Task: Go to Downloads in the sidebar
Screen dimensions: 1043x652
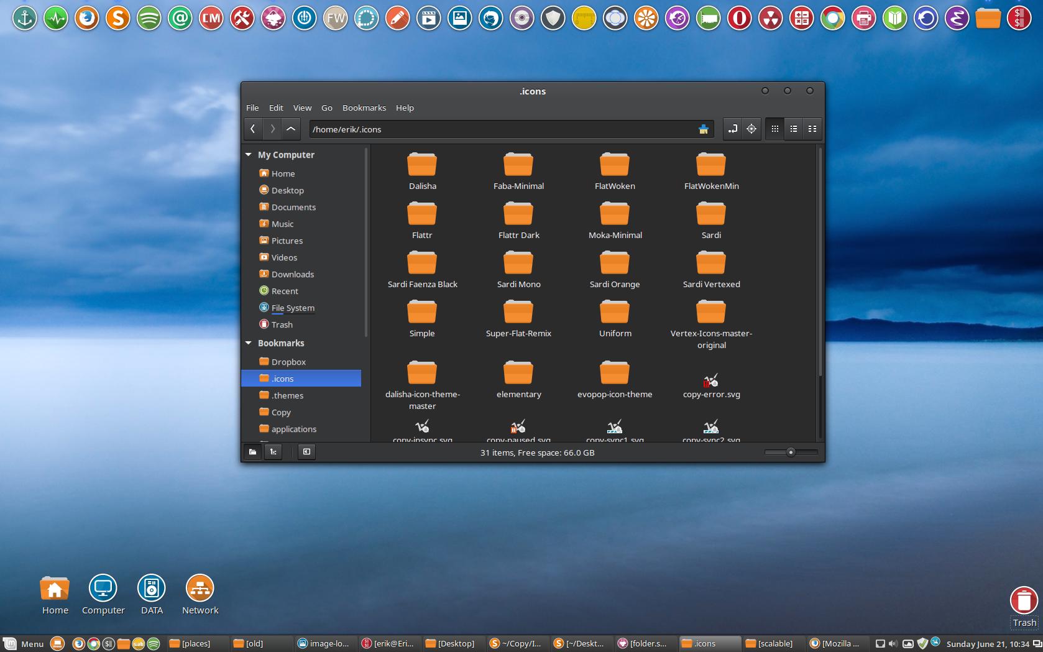Action: point(292,274)
